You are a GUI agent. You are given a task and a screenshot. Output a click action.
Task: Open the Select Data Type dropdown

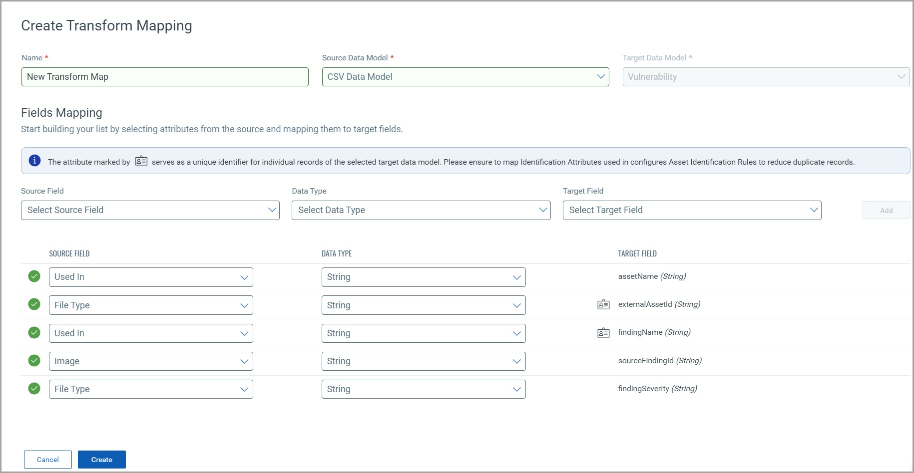[x=421, y=210]
